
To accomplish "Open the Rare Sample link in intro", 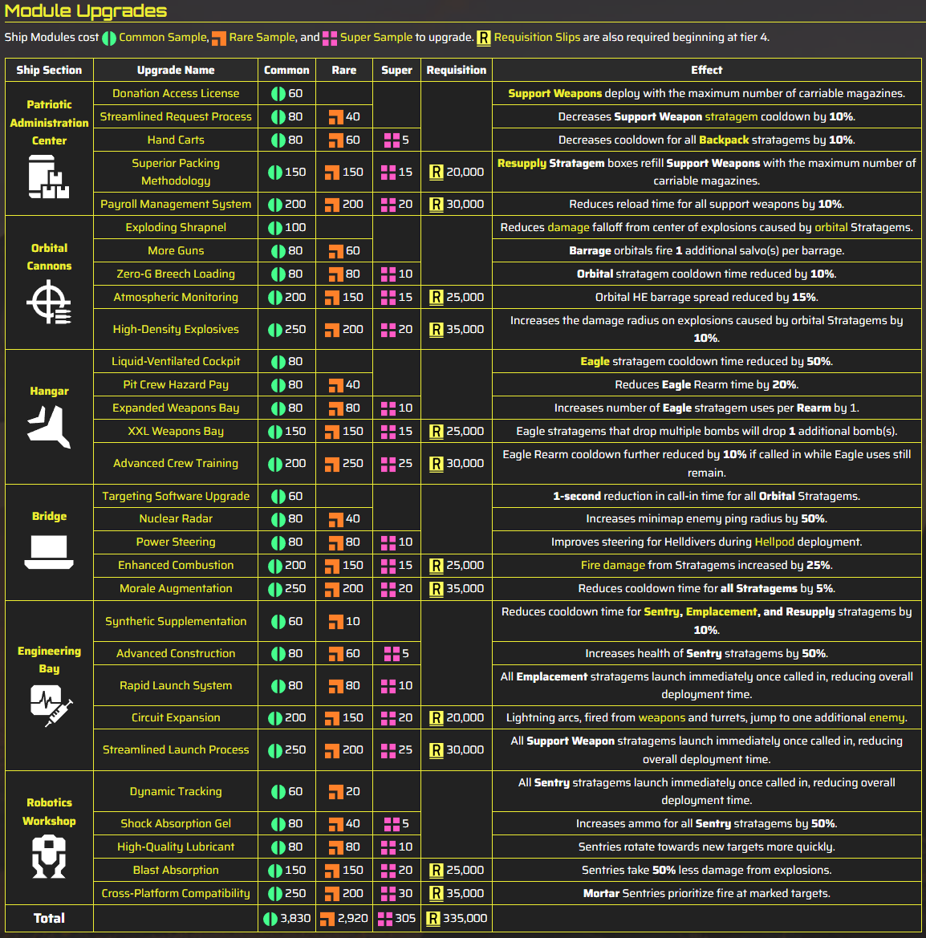I will [262, 37].
